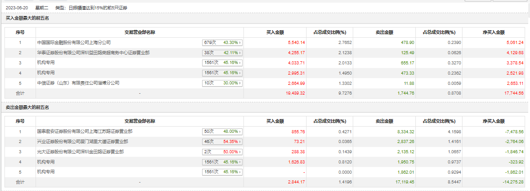The width and height of the screenshot is (530, 191).
Task: Expand the 2次 50.00% badge
Action: click(x=222, y=152)
